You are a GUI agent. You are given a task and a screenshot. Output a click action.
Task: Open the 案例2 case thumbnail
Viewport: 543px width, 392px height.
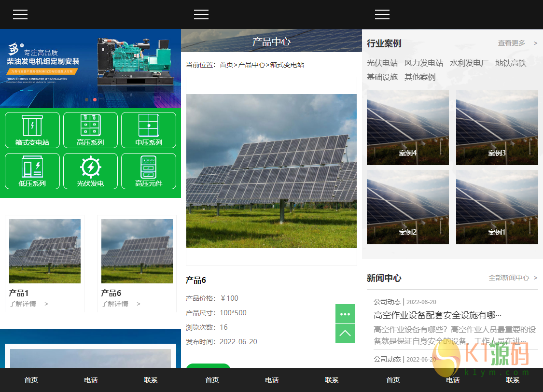pos(407,207)
